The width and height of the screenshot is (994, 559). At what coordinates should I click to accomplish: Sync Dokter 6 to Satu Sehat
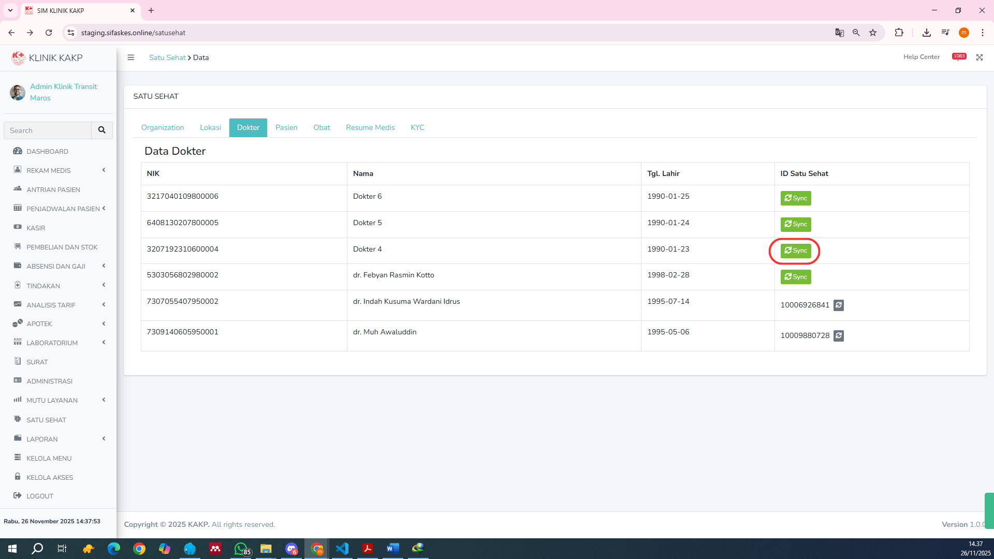796,198
